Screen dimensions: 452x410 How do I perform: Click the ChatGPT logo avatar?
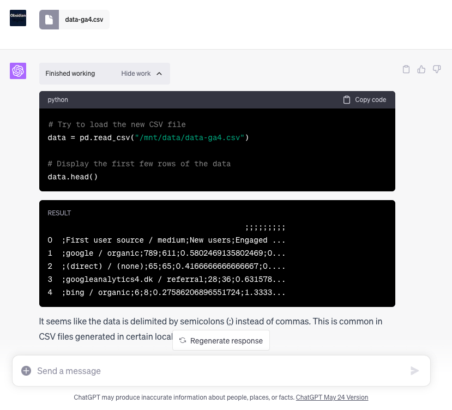click(x=18, y=71)
